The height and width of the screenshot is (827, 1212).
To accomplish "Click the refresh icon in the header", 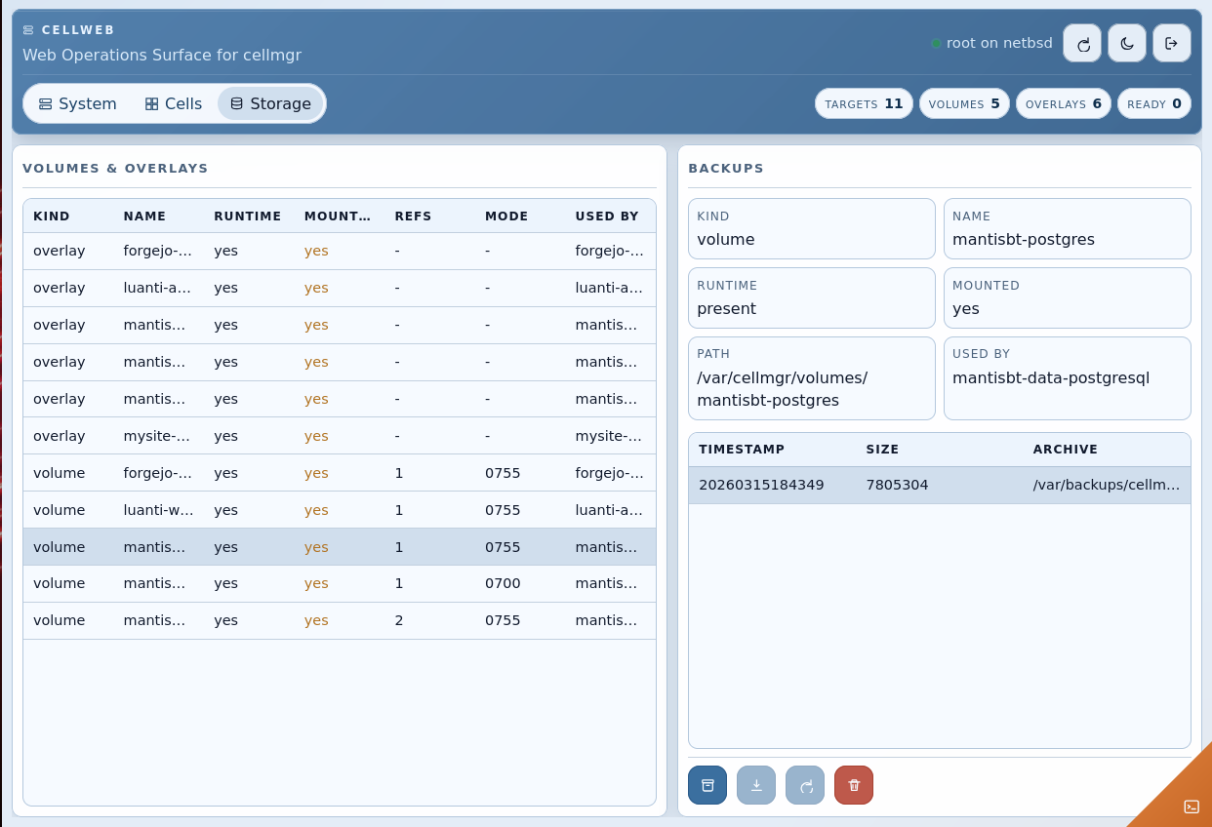I will click(x=1082, y=43).
